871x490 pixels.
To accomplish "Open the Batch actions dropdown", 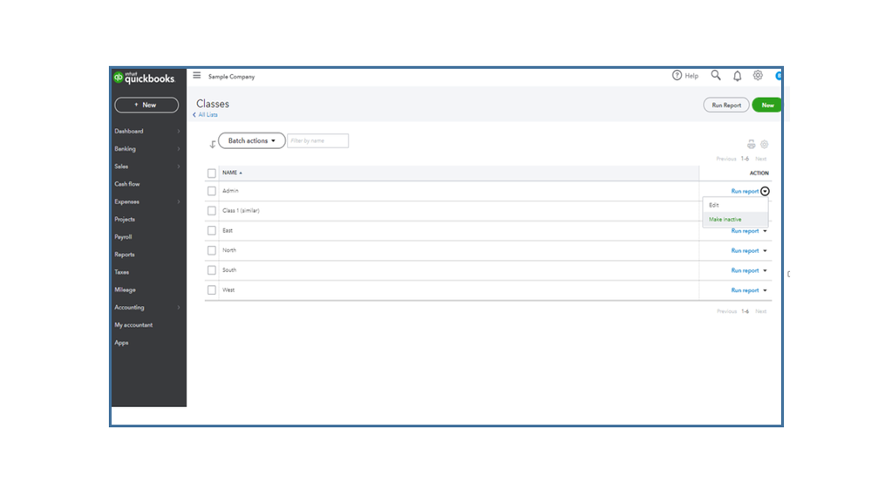I will [x=251, y=140].
